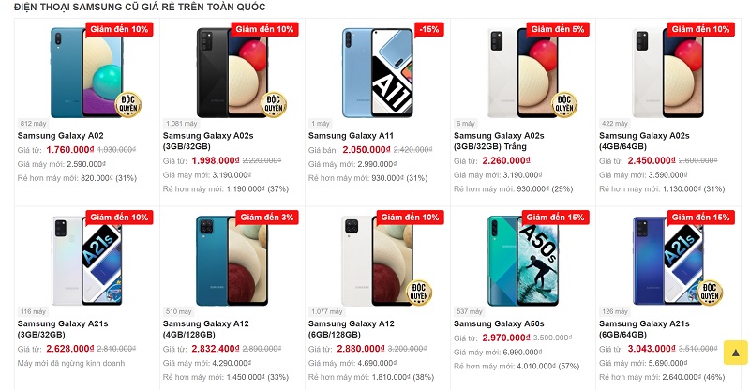Click the yellow scroll-to-top arrow button
The height and width of the screenshot is (390, 750).
point(735,352)
